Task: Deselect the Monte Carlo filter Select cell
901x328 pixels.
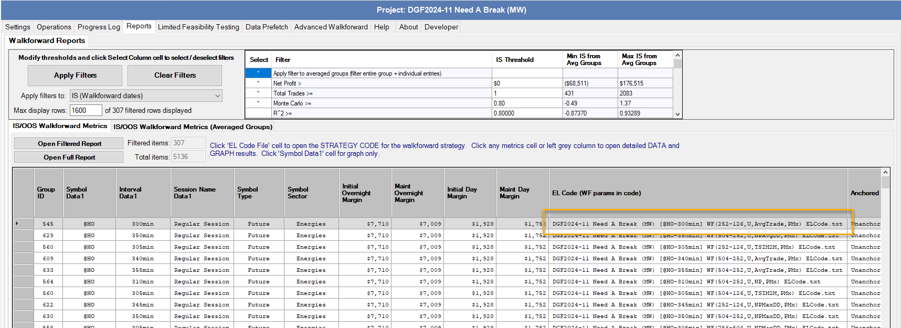Action: coord(258,103)
